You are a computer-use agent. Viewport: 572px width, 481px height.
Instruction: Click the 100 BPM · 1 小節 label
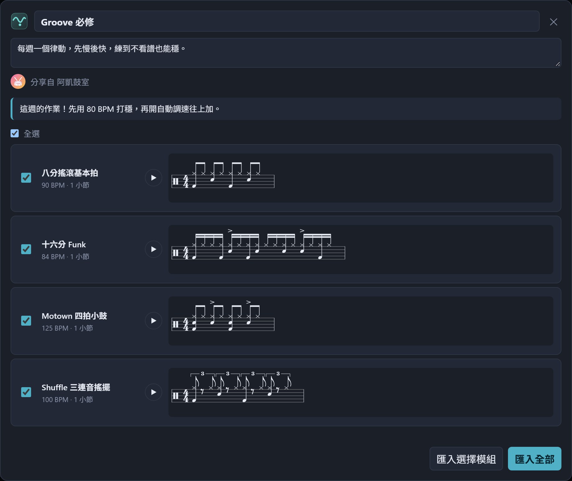(67, 400)
